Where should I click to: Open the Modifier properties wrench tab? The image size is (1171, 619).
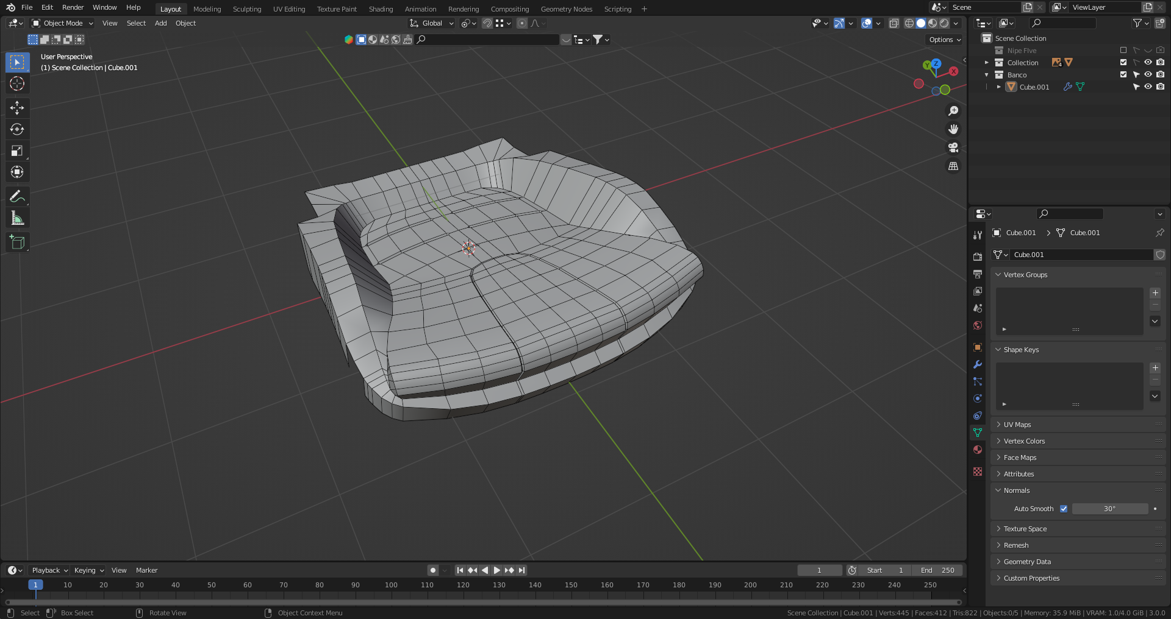coord(978,364)
